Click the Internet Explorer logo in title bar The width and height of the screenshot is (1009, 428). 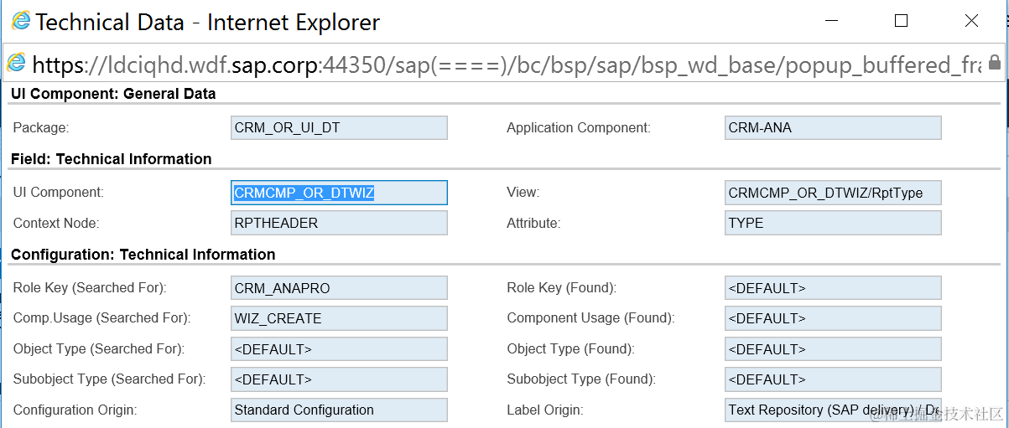point(20,21)
